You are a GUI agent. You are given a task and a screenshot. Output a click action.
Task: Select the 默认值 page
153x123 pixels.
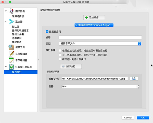[x=16, y=26]
